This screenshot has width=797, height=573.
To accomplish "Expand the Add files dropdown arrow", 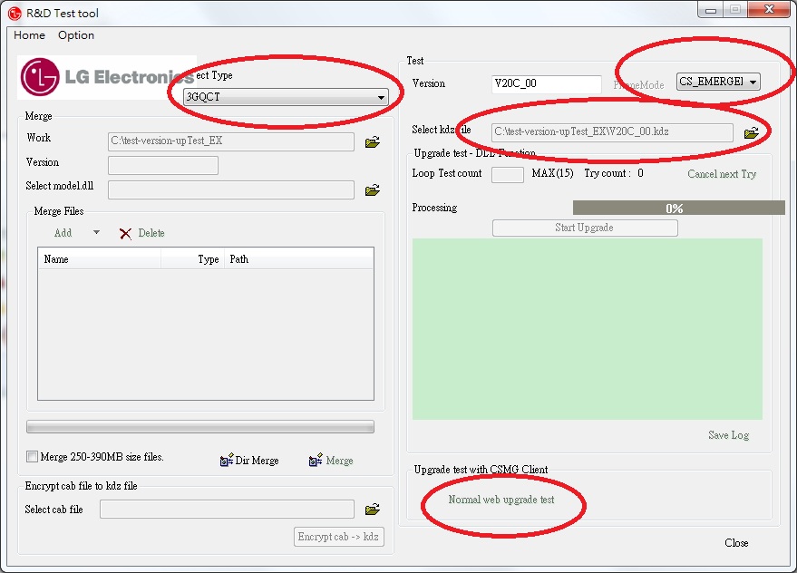I will tap(96, 232).
